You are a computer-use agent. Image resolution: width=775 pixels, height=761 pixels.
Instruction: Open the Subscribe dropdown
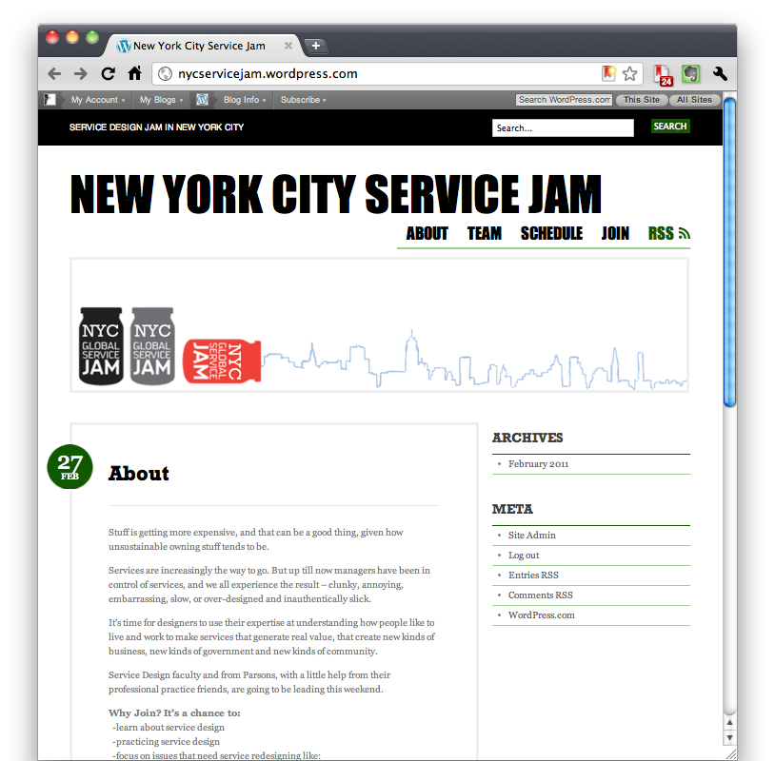tap(303, 99)
